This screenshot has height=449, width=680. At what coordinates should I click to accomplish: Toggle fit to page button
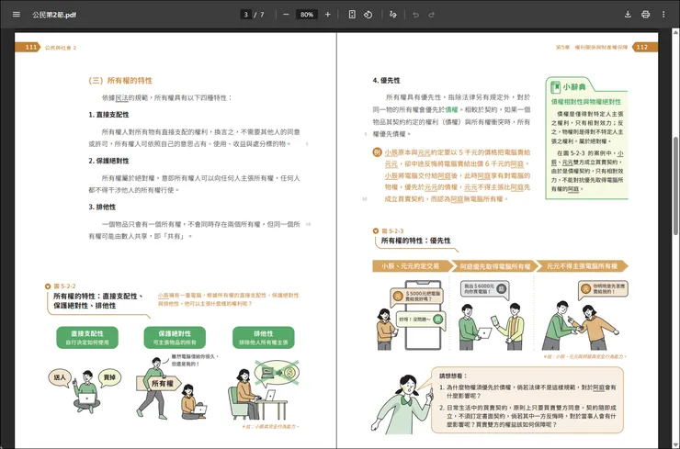coord(352,15)
